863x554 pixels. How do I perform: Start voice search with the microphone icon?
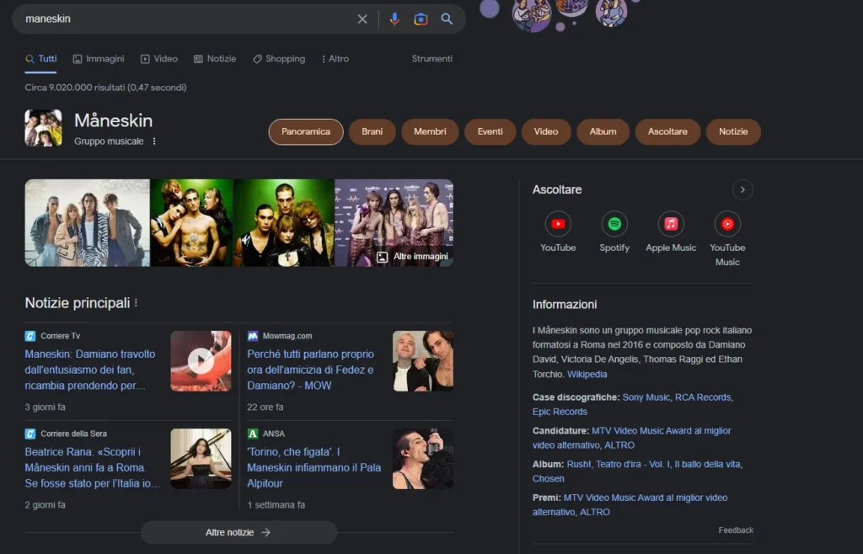click(394, 19)
